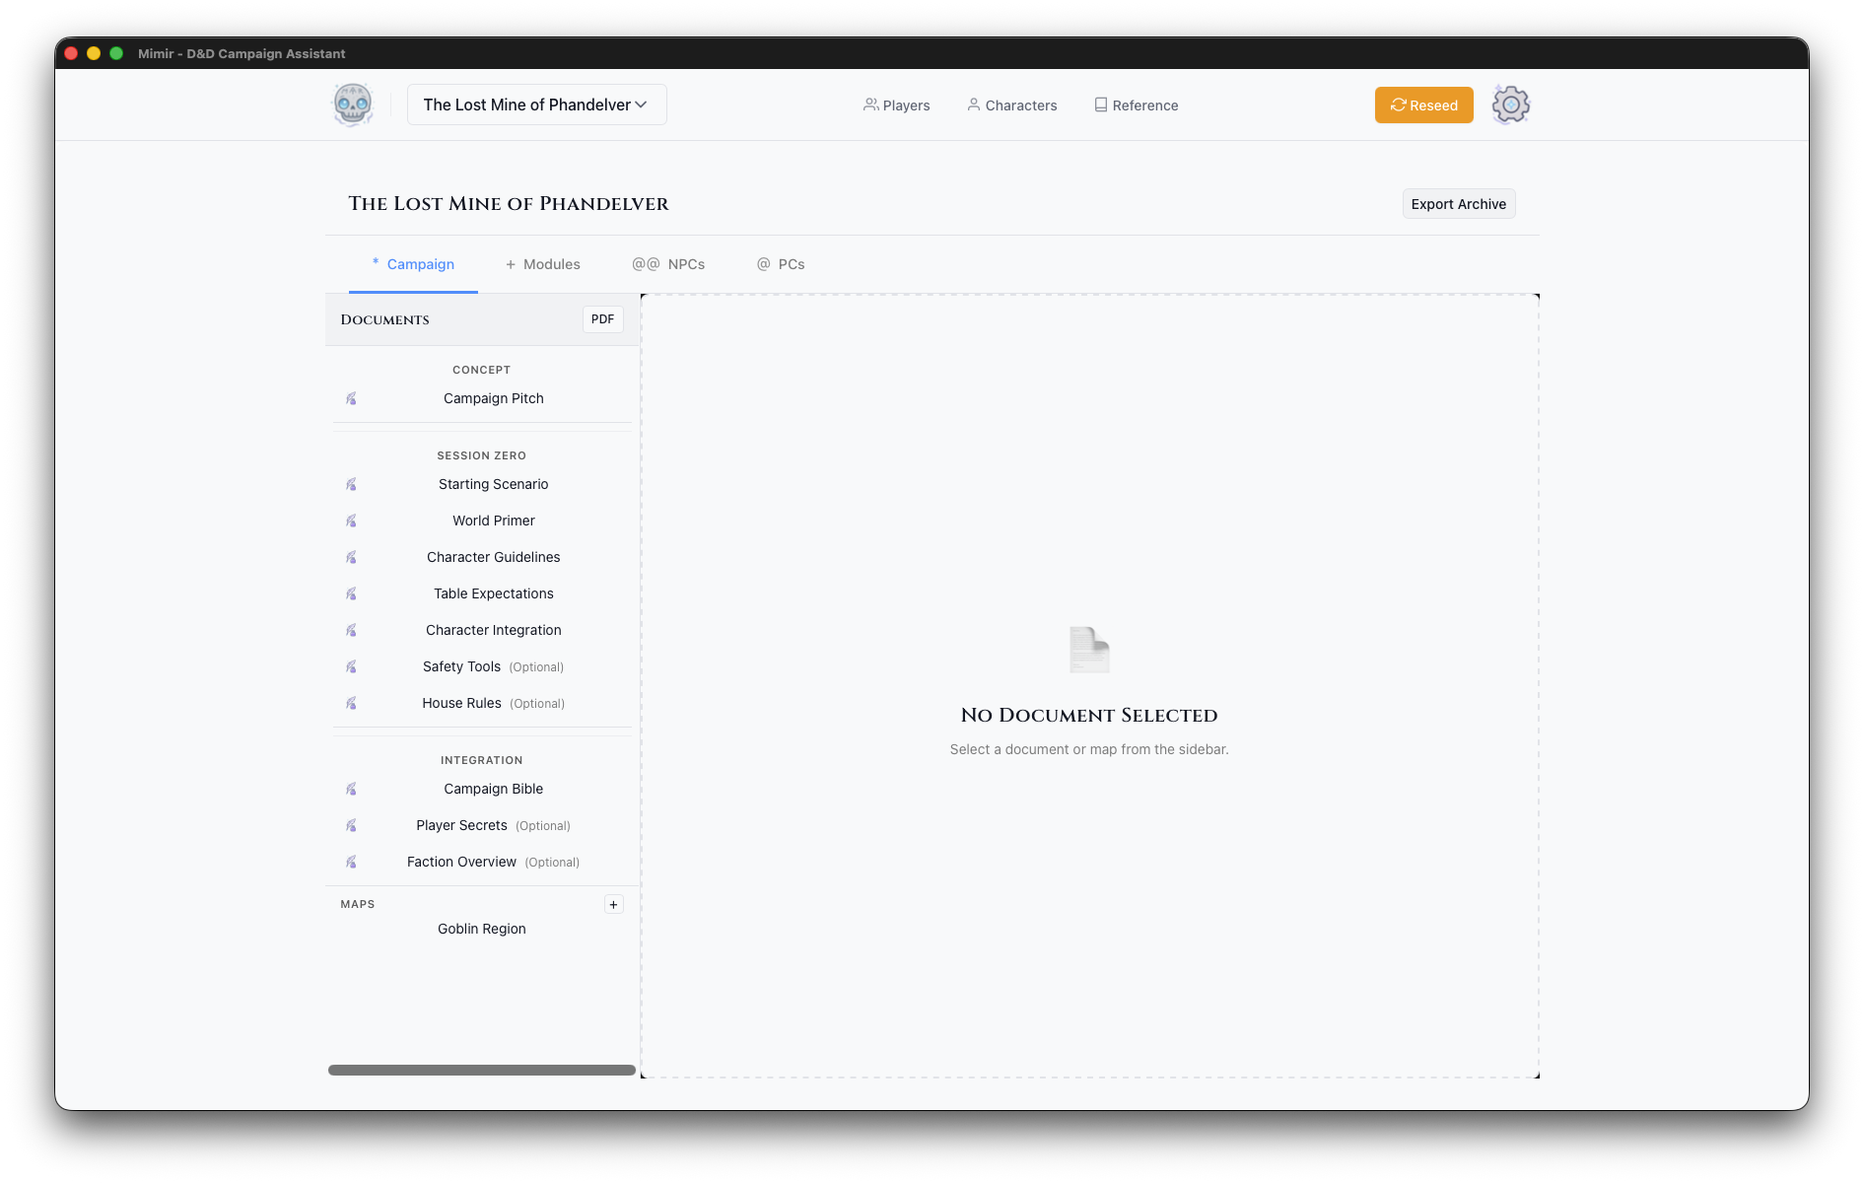1864x1183 pixels.
Task: Click the Export Archive button
Action: [1459, 203]
